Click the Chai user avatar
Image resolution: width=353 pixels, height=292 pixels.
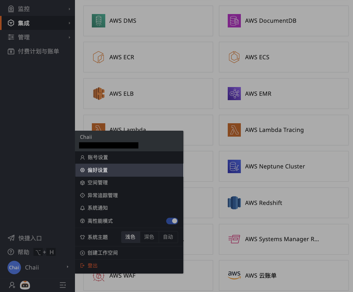14,267
